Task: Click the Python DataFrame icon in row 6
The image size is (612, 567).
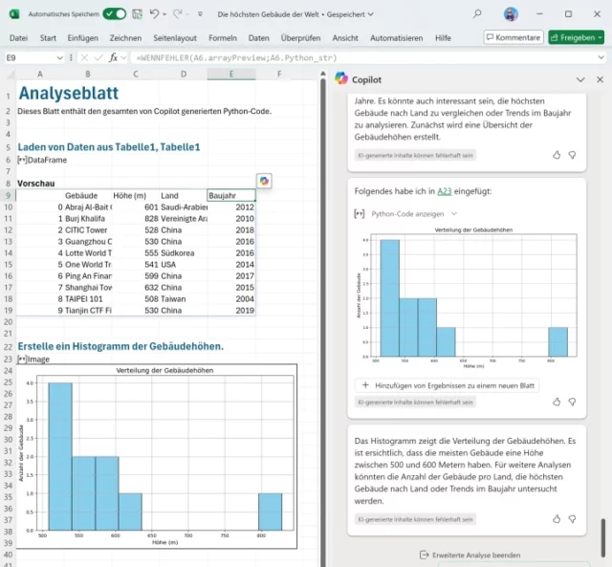Action: tap(22, 160)
